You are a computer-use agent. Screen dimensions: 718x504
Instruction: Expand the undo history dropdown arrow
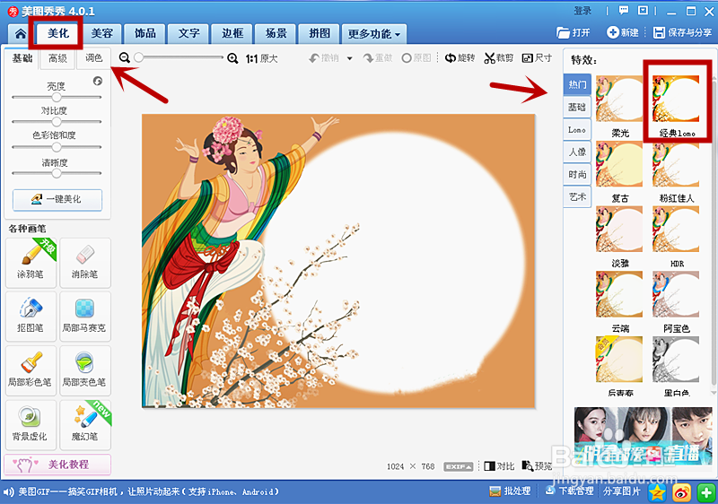pyautogui.click(x=350, y=58)
